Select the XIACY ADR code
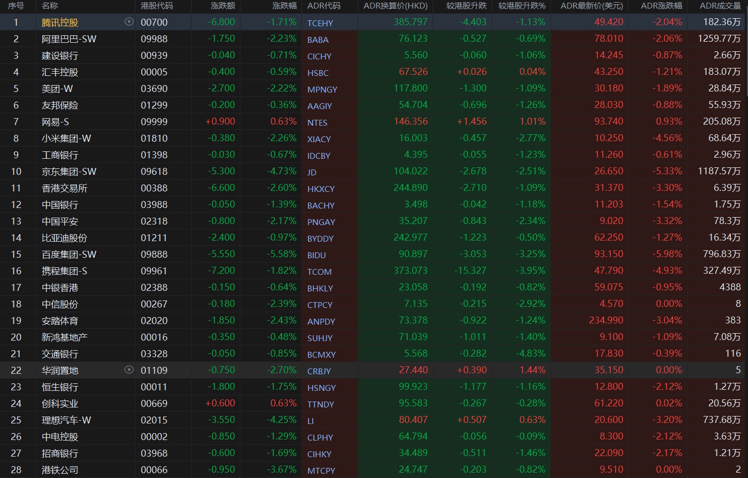The width and height of the screenshot is (748, 478). click(319, 139)
